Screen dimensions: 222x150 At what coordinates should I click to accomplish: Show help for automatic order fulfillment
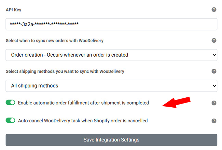[x=214, y=103]
